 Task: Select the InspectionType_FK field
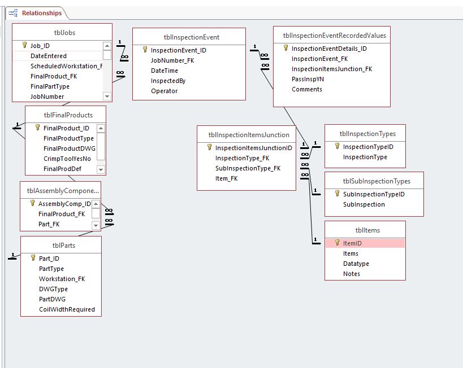tap(242, 158)
